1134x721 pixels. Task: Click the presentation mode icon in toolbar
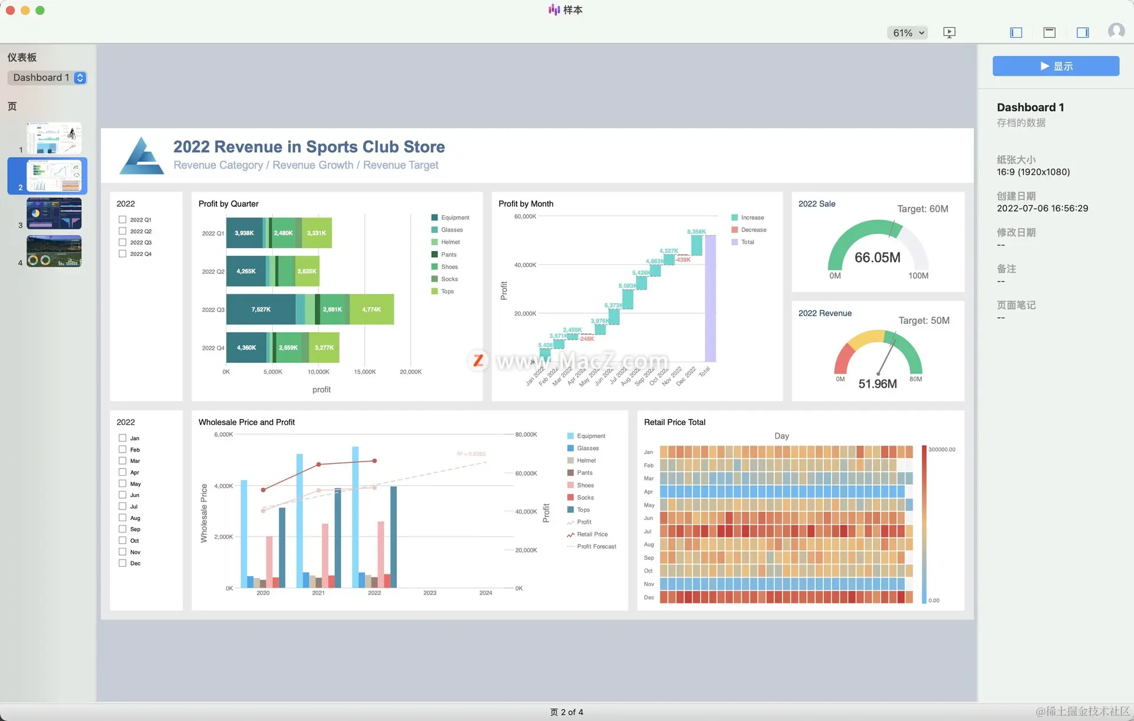pyautogui.click(x=949, y=33)
